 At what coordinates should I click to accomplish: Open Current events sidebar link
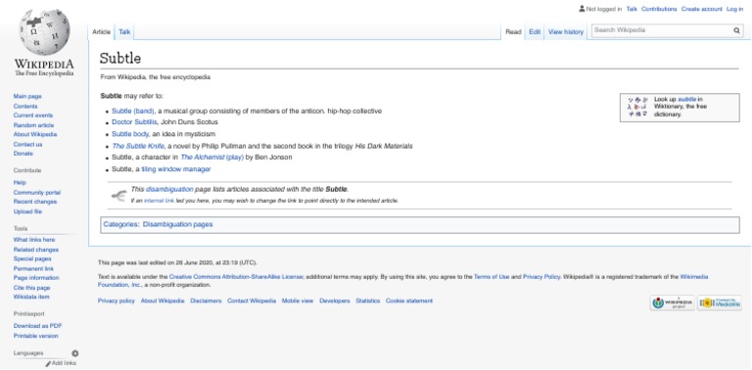(x=33, y=116)
